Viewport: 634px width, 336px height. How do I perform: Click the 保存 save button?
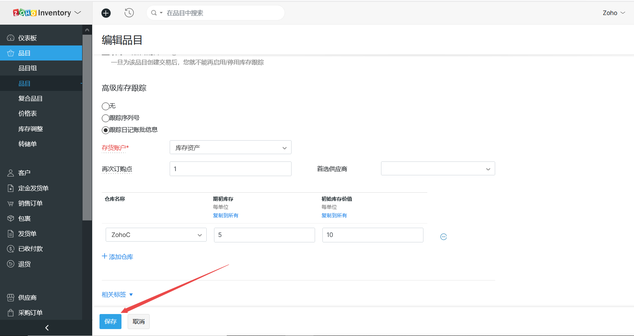coord(110,321)
